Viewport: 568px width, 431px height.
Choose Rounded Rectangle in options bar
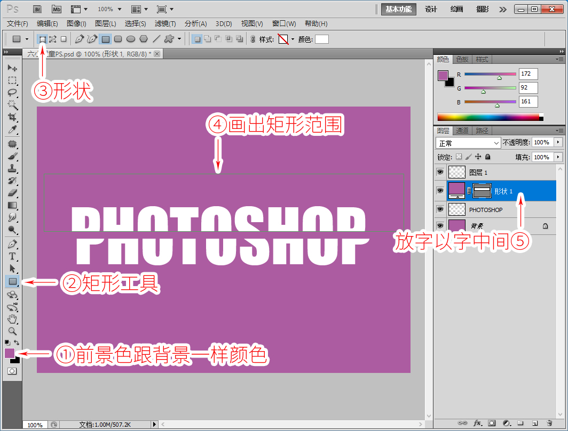pos(118,39)
